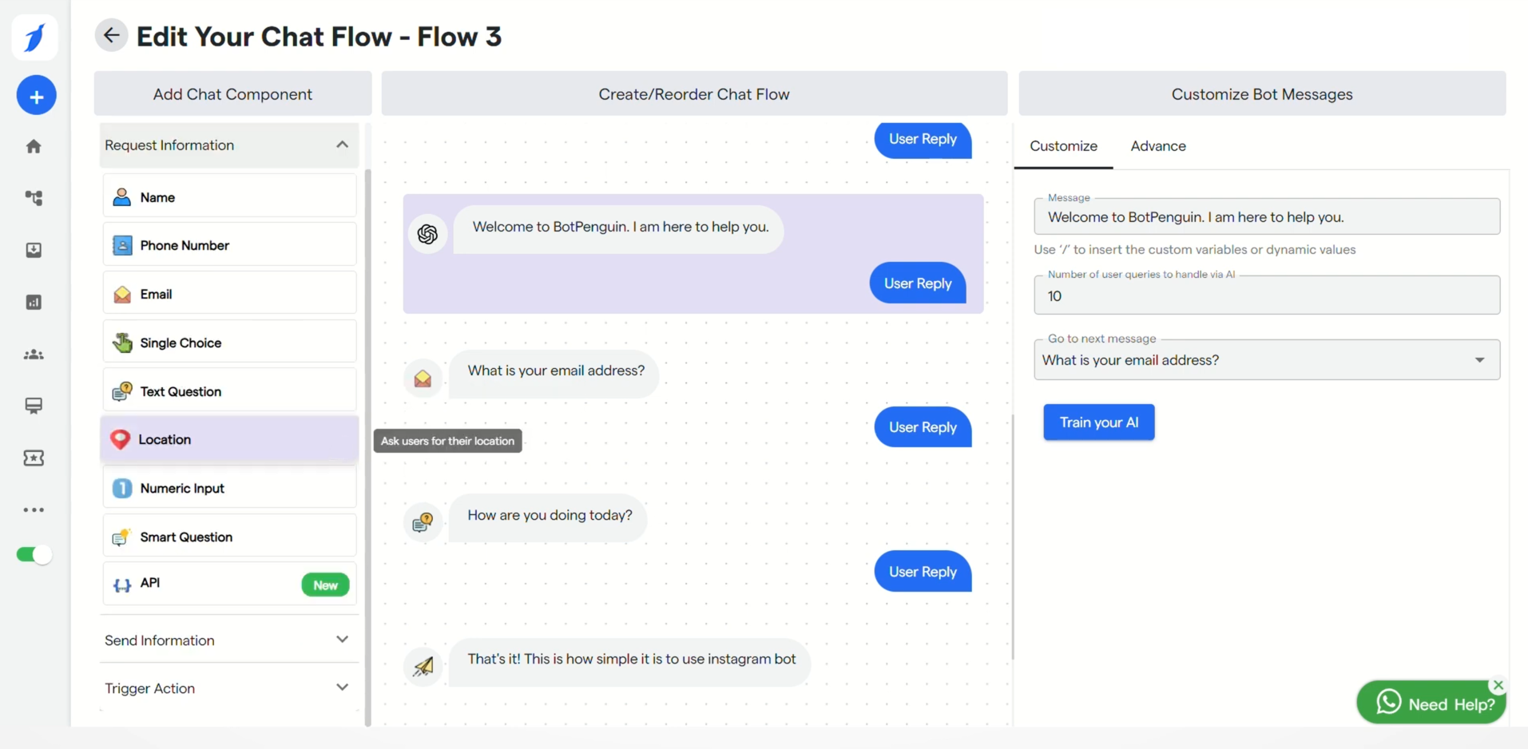Open the Go to next message dropdown
Image resolution: width=1528 pixels, height=749 pixels.
(1480, 359)
